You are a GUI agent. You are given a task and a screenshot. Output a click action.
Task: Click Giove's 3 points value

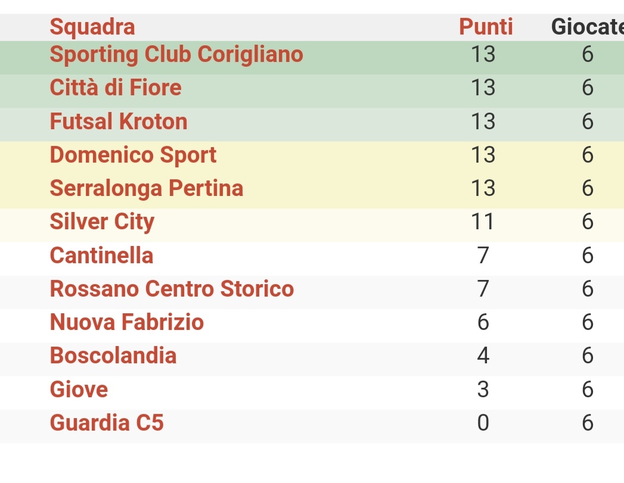click(483, 389)
